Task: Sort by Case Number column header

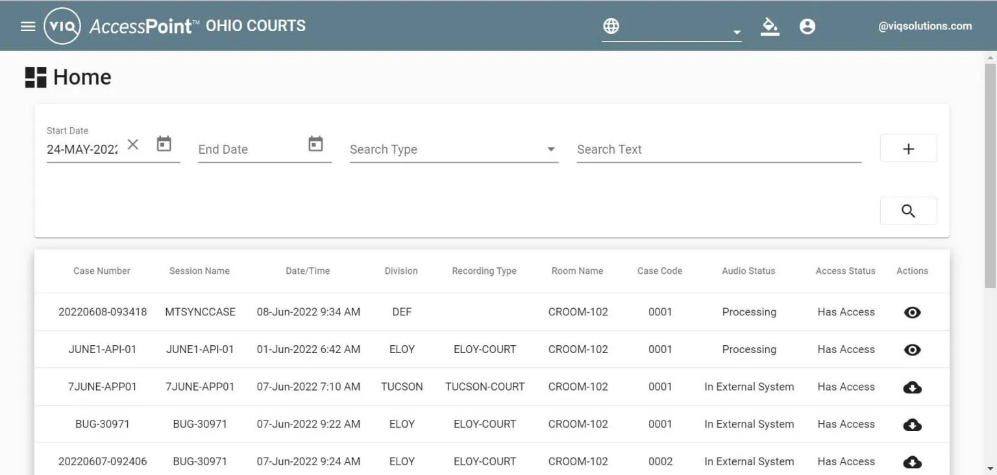Action: coord(102,271)
